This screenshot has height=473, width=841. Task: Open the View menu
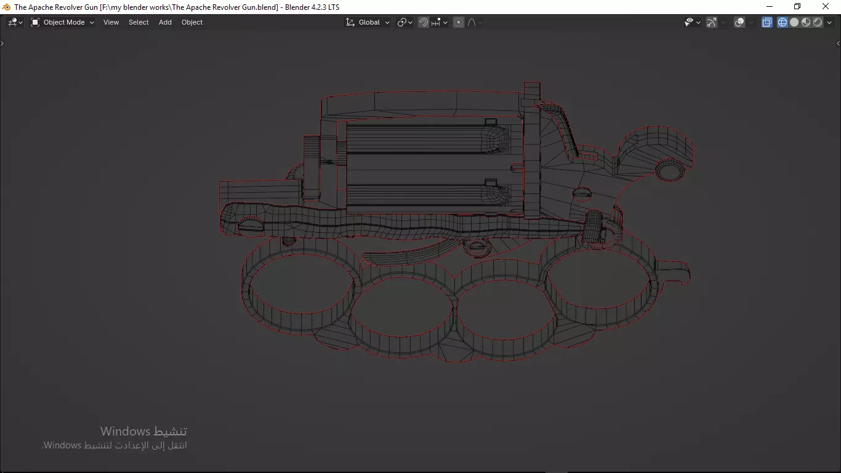[x=111, y=22]
